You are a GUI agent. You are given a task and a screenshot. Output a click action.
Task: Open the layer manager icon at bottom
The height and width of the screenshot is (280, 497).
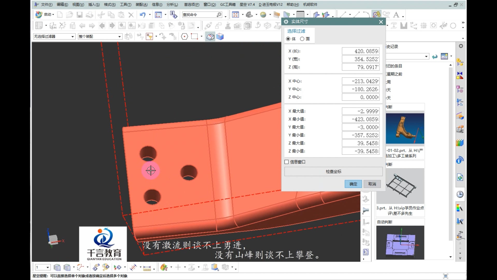pos(57,267)
